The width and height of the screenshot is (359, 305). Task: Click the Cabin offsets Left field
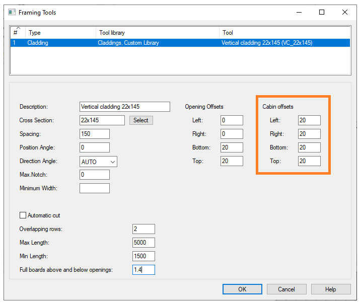[309, 120]
